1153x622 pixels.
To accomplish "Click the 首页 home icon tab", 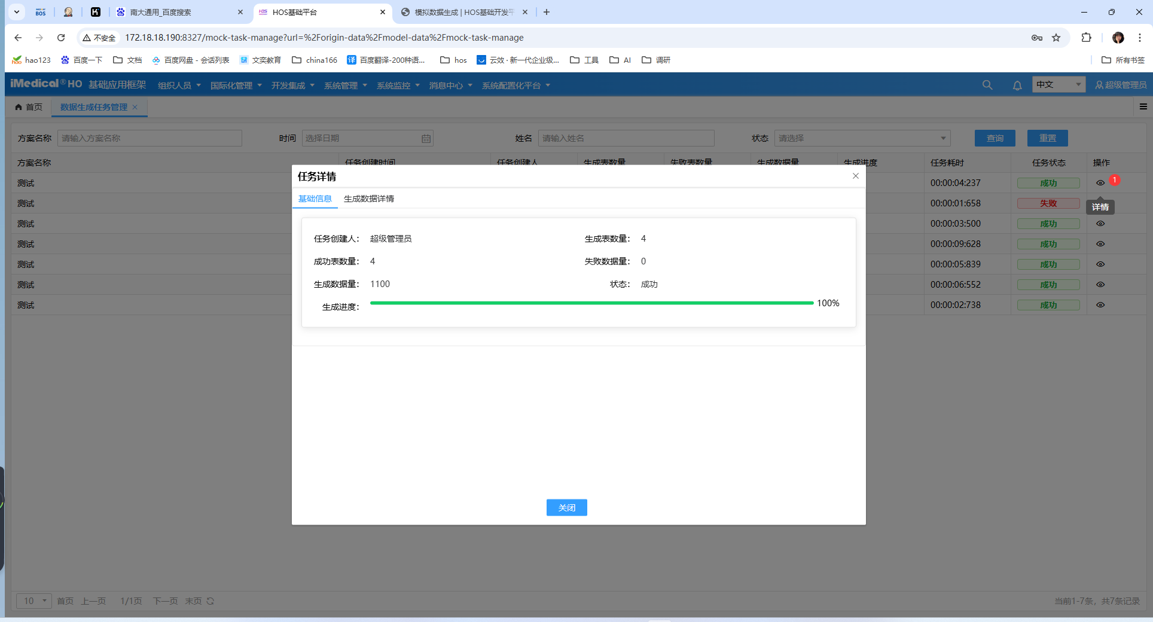I will click(29, 107).
